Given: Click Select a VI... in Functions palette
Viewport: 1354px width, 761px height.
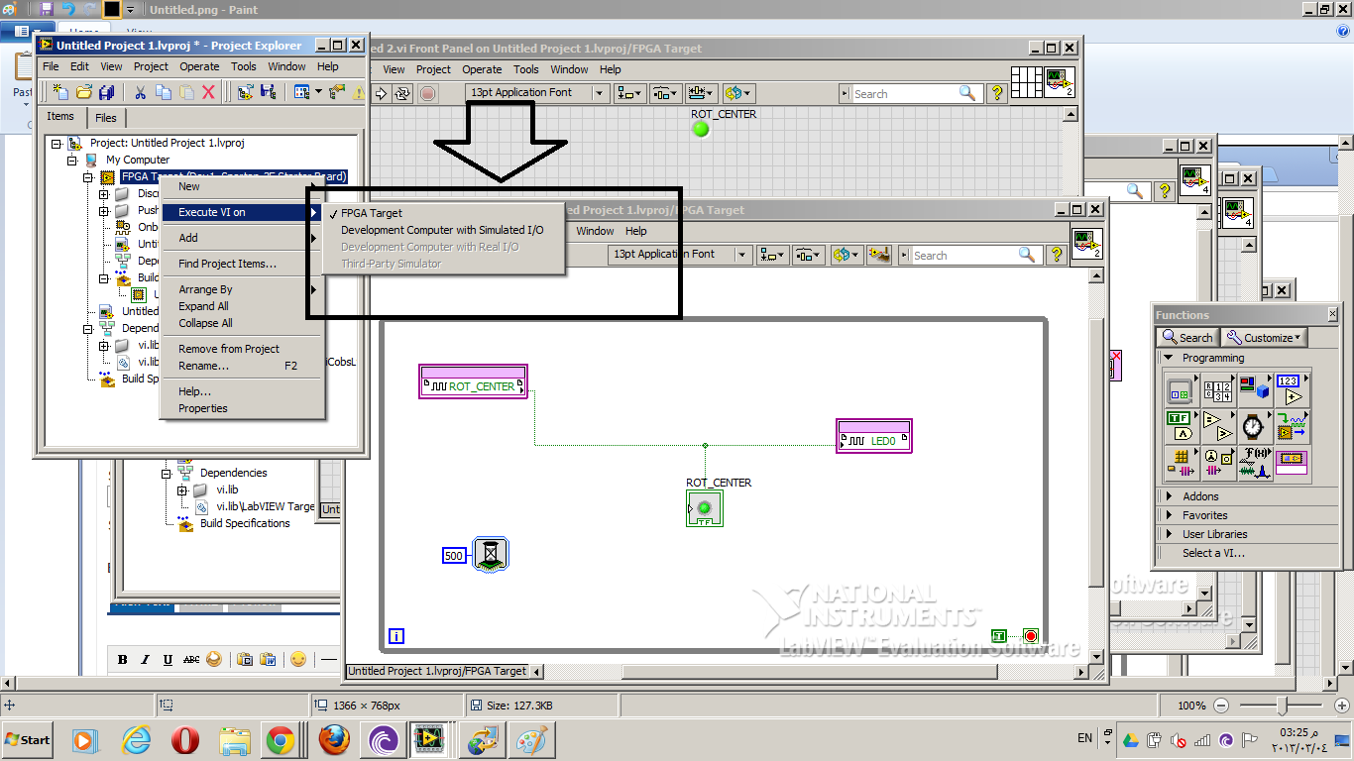Looking at the screenshot, I should tap(1213, 553).
